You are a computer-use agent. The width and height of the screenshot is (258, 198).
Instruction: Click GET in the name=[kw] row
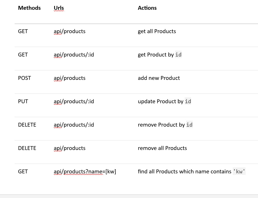pos(23,171)
